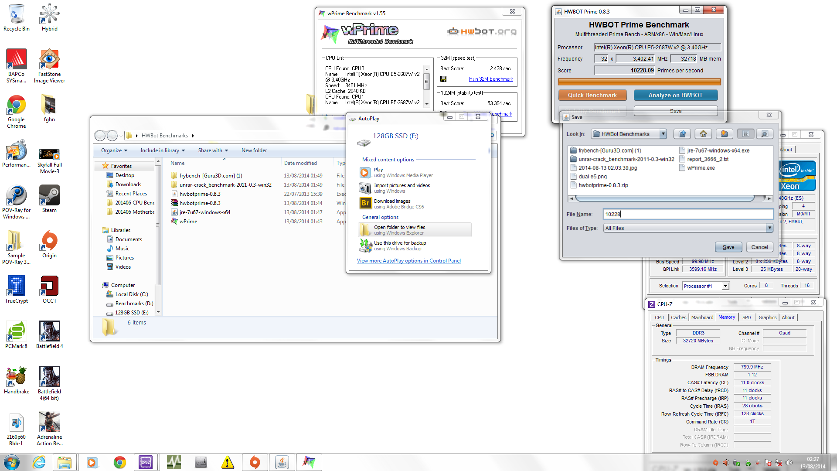Open Local Disk (C:) in sidebar
Image resolution: width=837 pixels, height=471 pixels.
pyautogui.click(x=132, y=294)
